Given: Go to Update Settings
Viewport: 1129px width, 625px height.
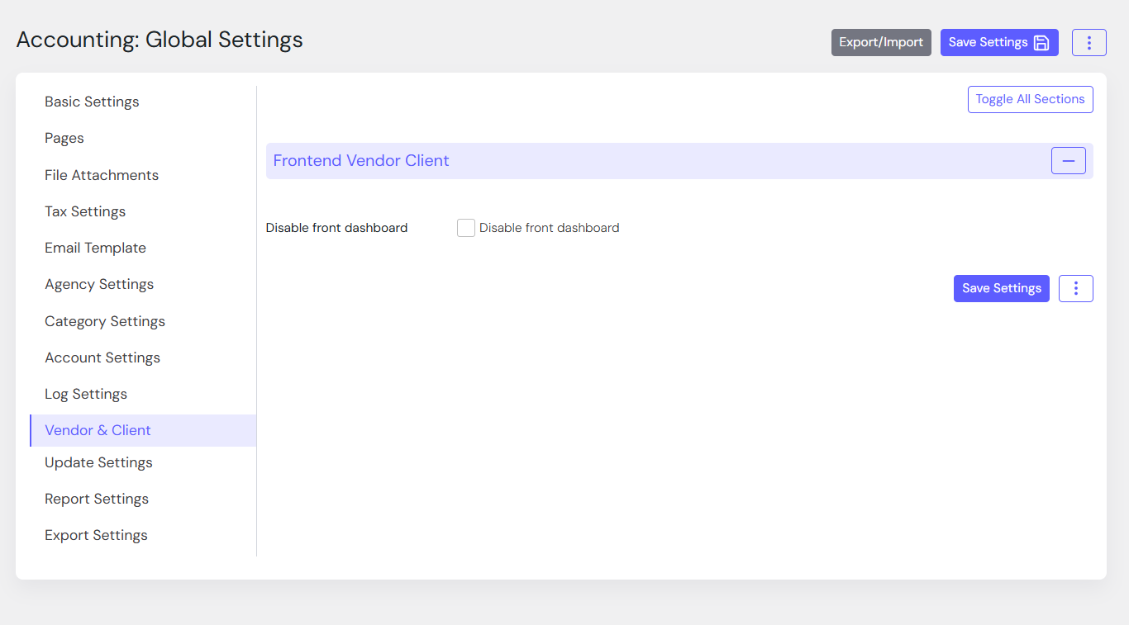Looking at the screenshot, I should point(98,462).
